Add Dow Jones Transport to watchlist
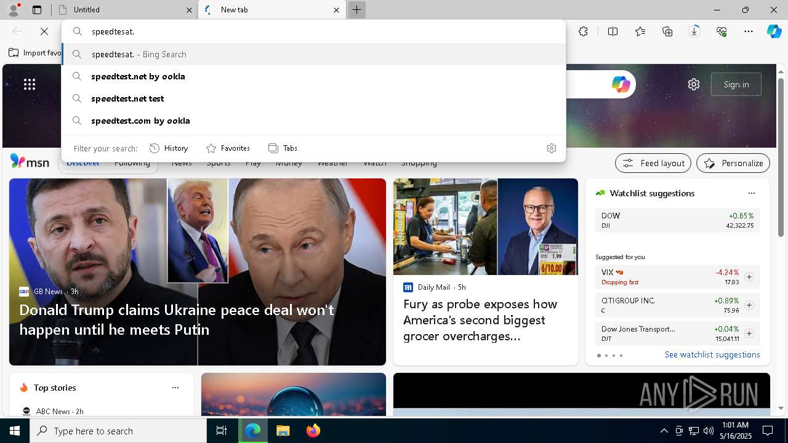 point(749,333)
